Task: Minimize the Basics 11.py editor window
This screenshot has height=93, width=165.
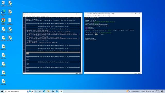Action: tap(132, 14)
